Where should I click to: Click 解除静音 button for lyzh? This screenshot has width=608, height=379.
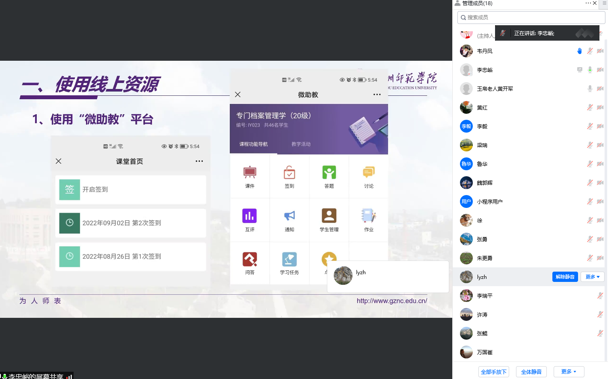click(565, 277)
